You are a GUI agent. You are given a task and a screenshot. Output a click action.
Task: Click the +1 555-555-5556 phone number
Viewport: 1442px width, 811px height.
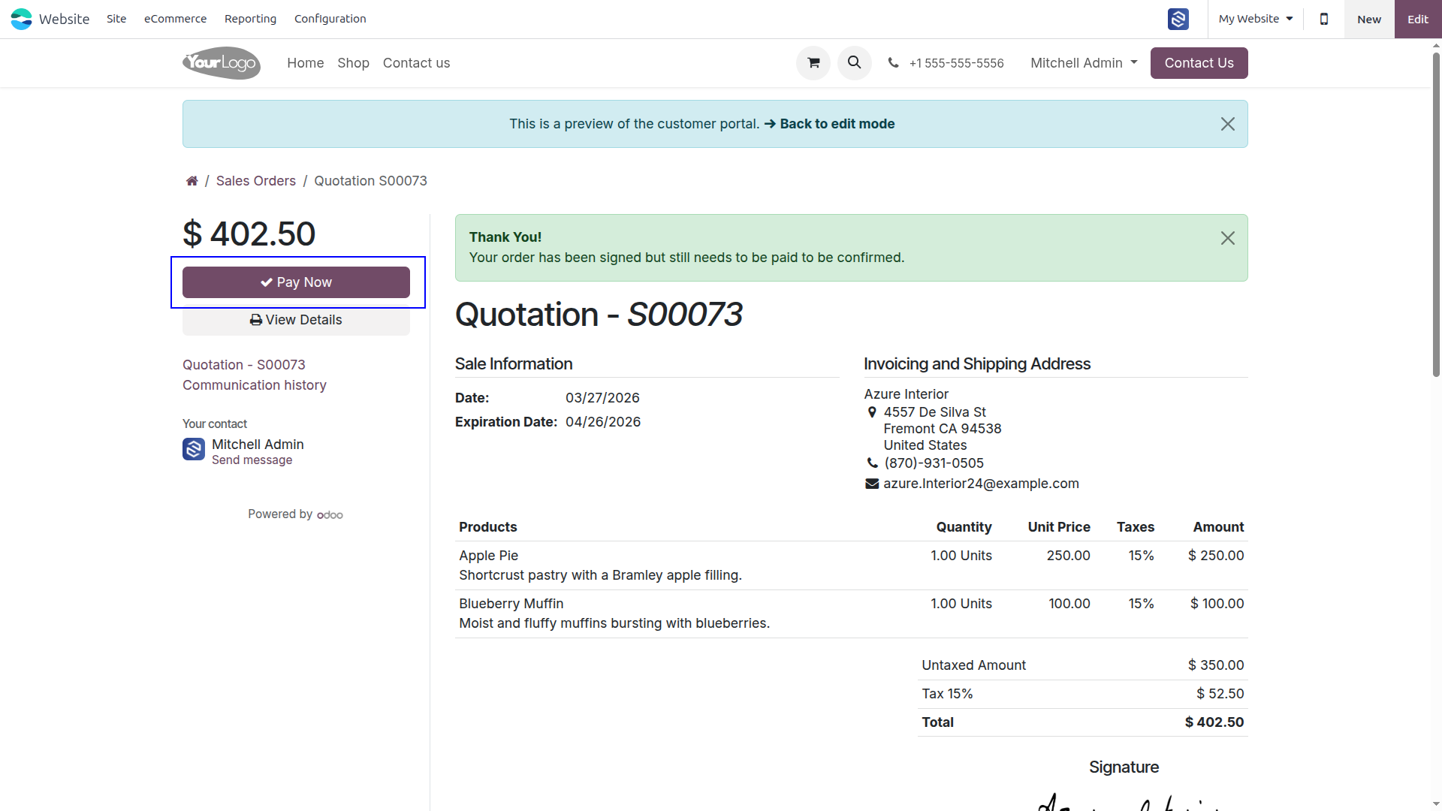pyautogui.click(x=956, y=63)
